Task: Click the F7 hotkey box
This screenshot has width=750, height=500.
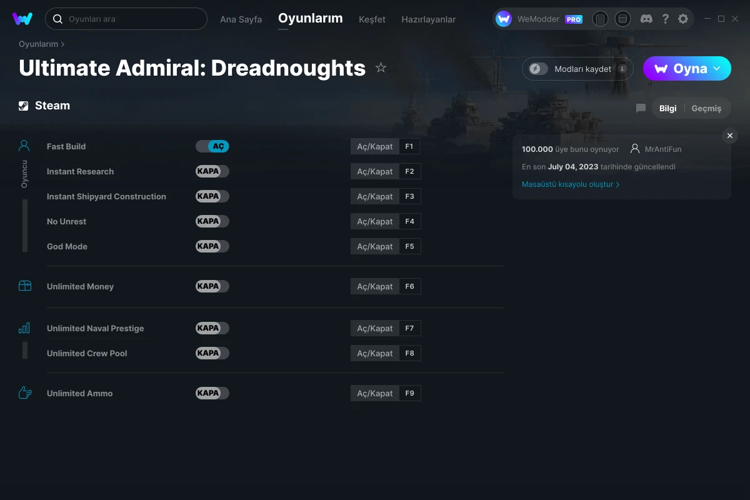Action: [409, 328]
